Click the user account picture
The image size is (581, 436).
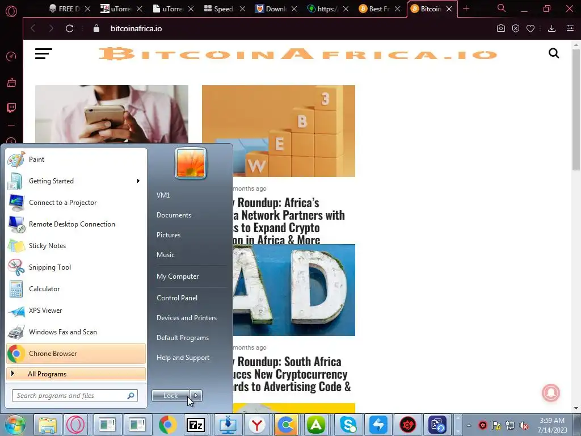click(x=191, y=163)
